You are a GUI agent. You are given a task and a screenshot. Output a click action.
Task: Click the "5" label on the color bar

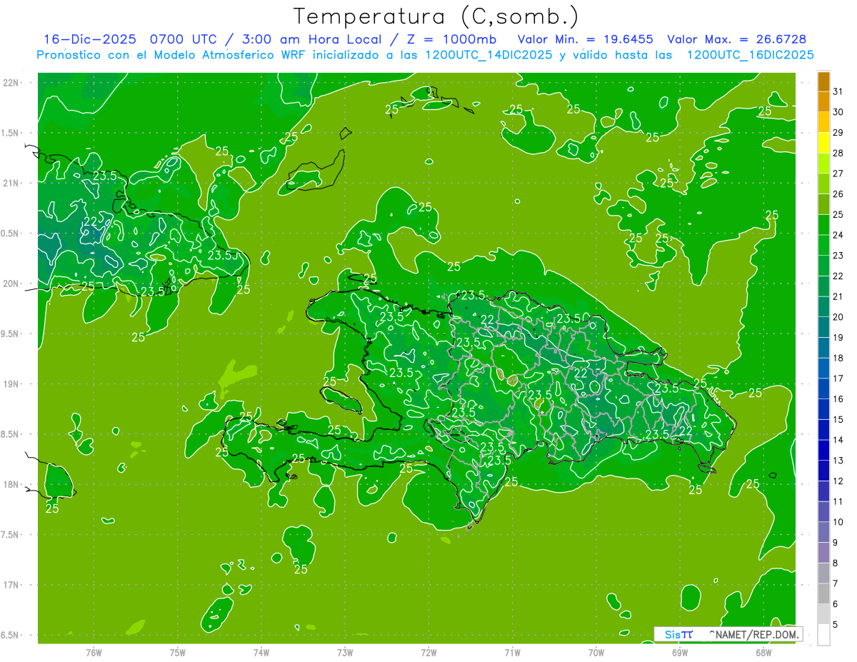coord(836,624)
